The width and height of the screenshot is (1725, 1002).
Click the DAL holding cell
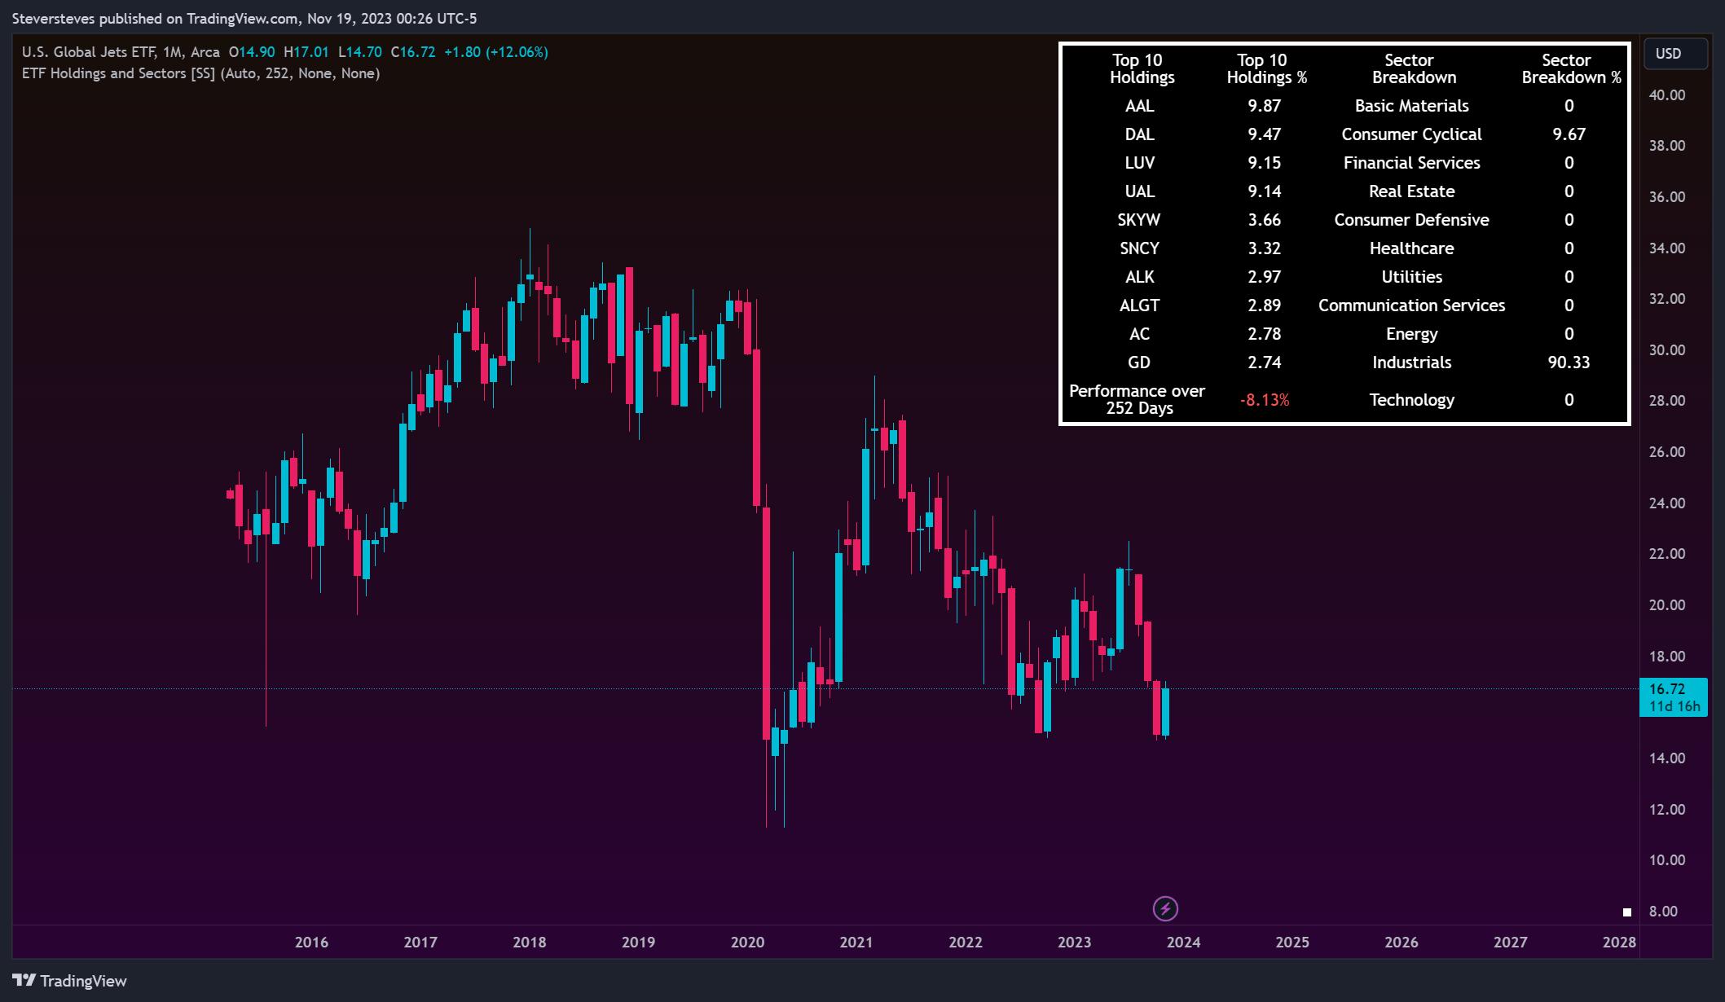pos(1139,134)
